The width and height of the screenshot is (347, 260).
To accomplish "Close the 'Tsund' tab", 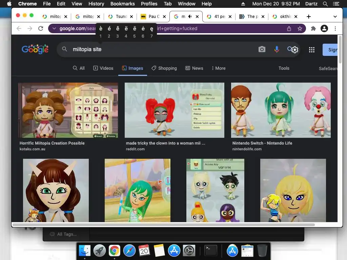I will coord(131,17).
